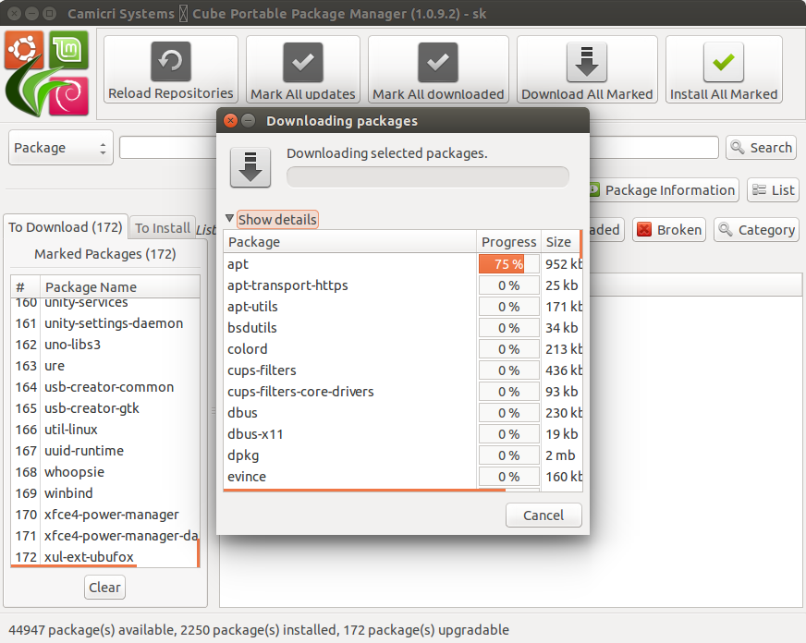Screen dimensions: 806x643
Task: Select uuid-runtime in marked packages
Action: coord(104,451)
